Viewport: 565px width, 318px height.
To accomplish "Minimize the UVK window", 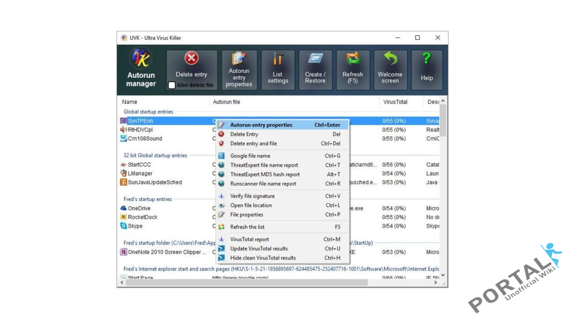I will pyautogui.click(x=397, y=38).
